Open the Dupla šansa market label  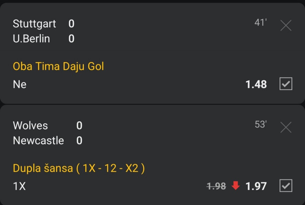pyautogui.click(x=78, y=168)
